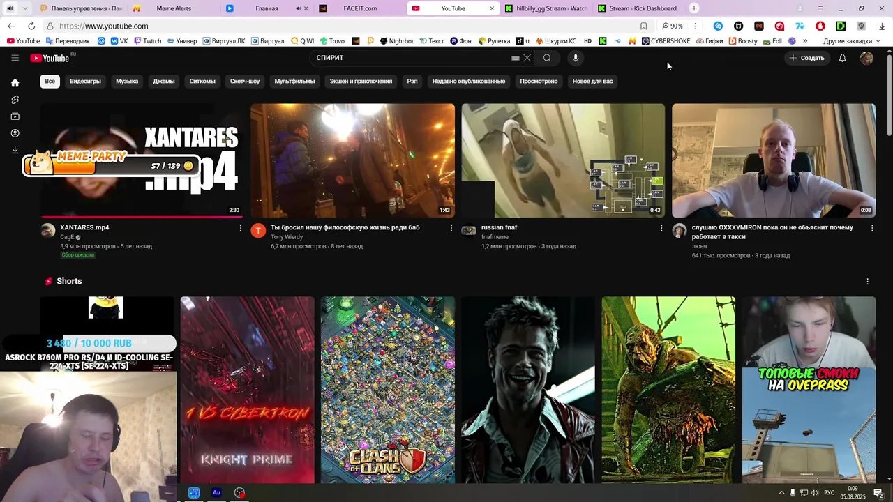Screen dimensions: 893x502
Task: Open options menu for XANTARES.mp4 video
Action: (241, 228)
